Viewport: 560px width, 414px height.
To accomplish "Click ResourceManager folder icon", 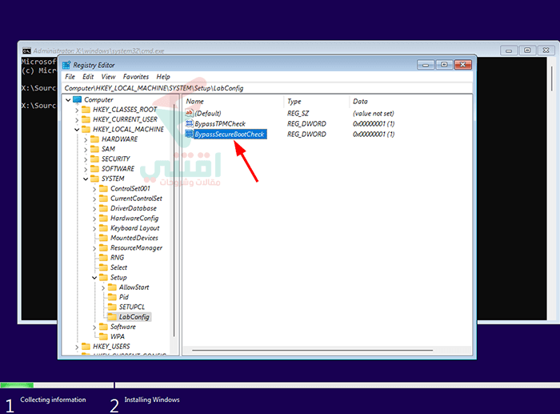I will tap(103, 247).
